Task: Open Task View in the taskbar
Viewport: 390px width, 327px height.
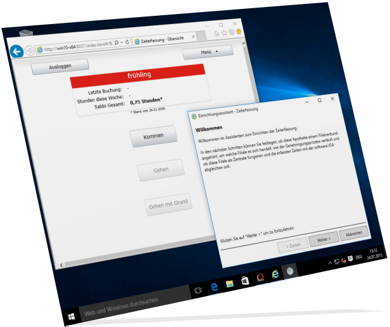Action: [198, 290]
